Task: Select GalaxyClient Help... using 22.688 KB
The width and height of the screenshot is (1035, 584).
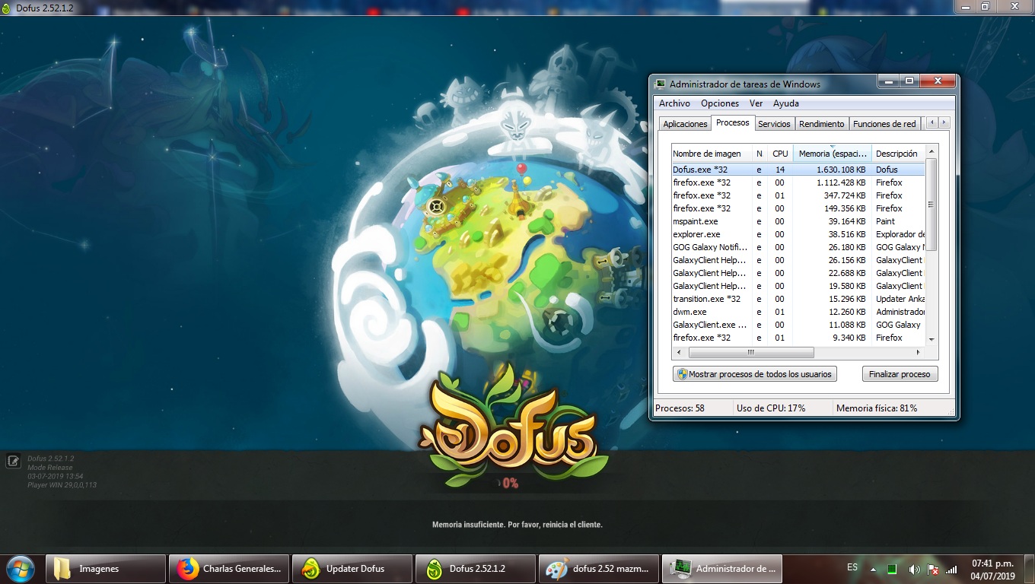Action: [x=798, y=273]
